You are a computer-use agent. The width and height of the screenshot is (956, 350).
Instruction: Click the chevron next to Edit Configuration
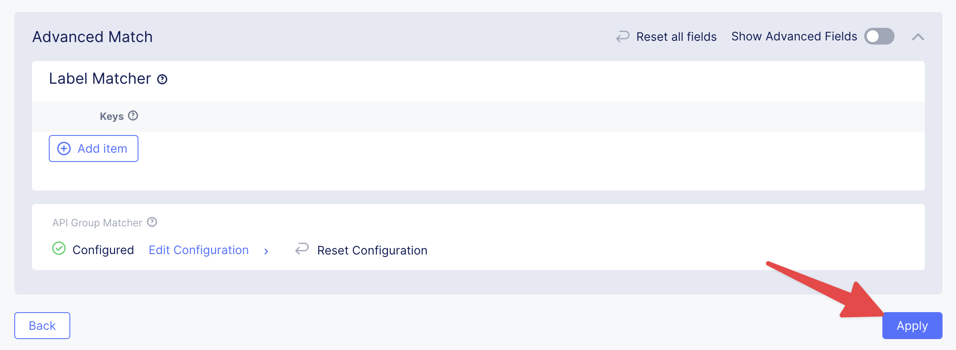pyautogui.click(x=266, y=251)
